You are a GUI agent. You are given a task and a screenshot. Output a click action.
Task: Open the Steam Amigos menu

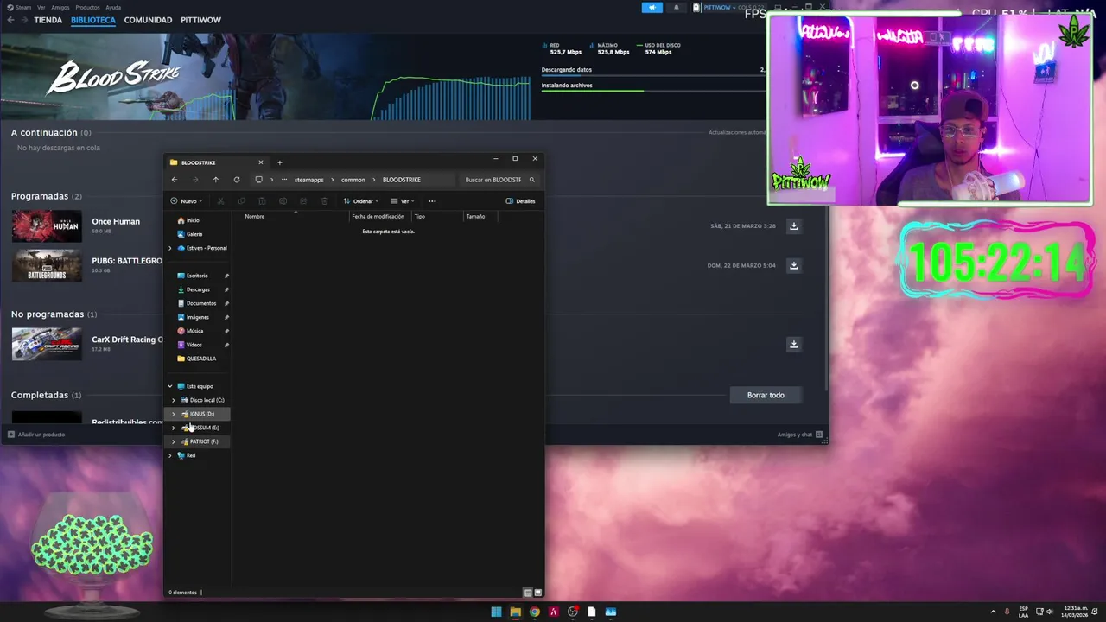pos(60,7)
